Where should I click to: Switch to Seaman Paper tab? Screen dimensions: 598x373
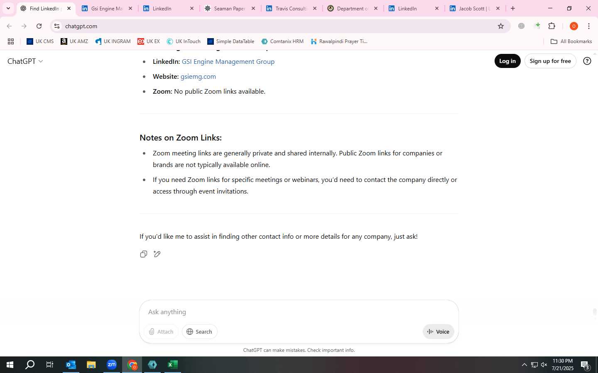[229, 8]
